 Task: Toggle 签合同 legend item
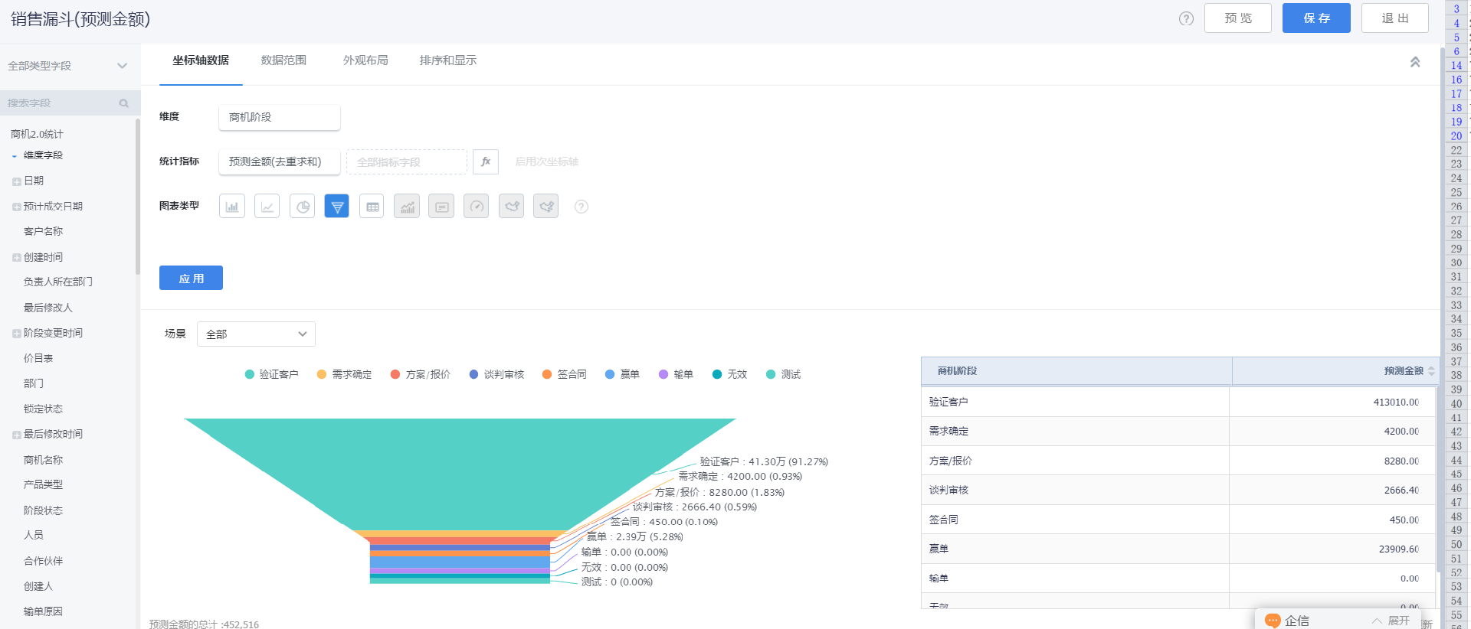(x=564, y=374)
